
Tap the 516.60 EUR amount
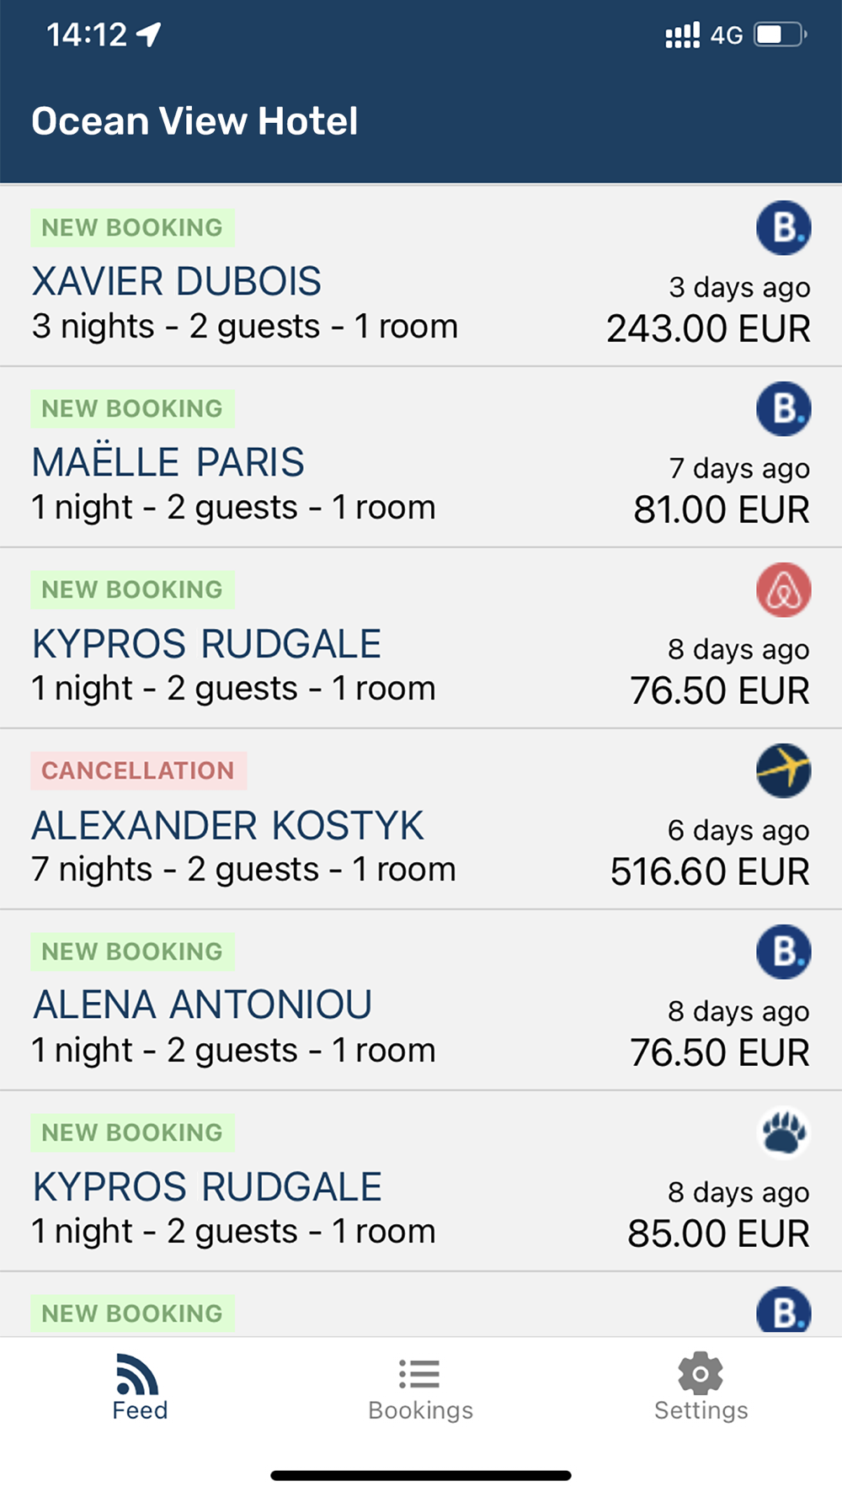point(710,871)
